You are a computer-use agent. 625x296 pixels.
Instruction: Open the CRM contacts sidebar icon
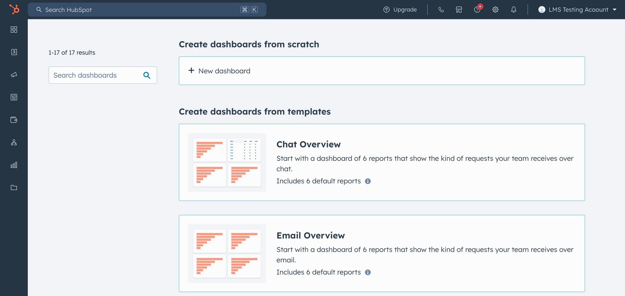click(14, 52)
